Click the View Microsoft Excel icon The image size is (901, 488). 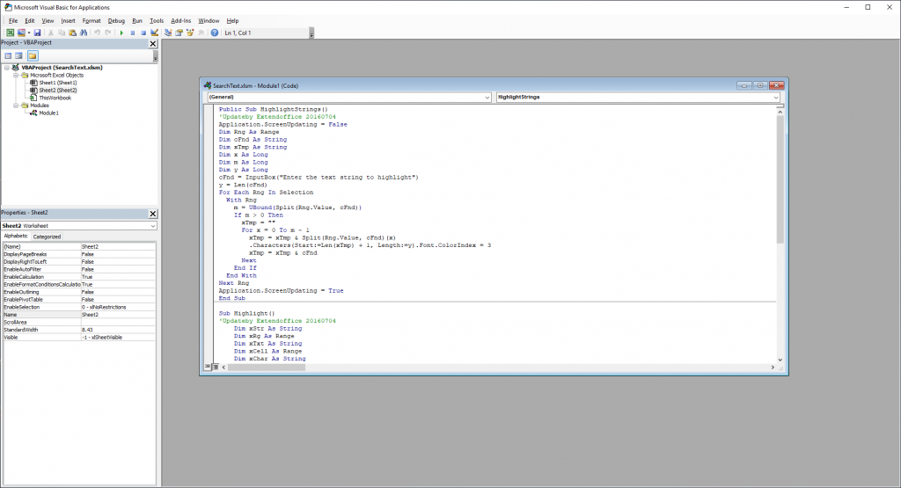point(10,33)
